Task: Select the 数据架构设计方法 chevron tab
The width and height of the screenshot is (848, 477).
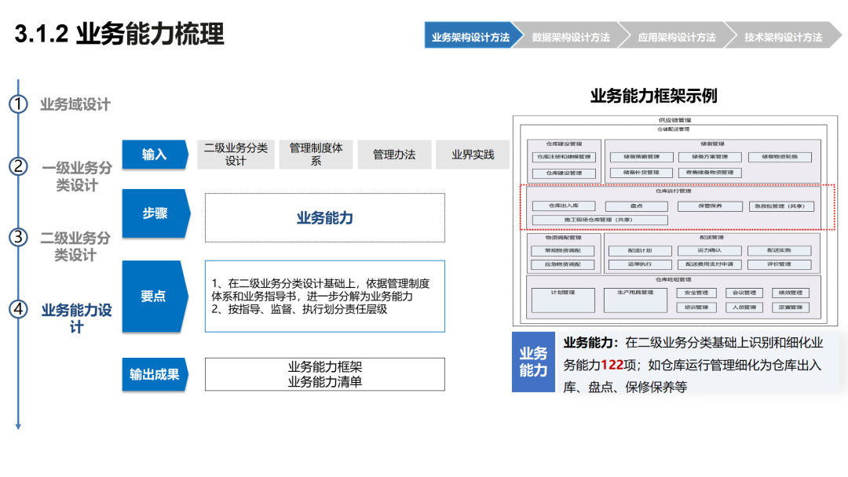Action: tap(571, 35)
